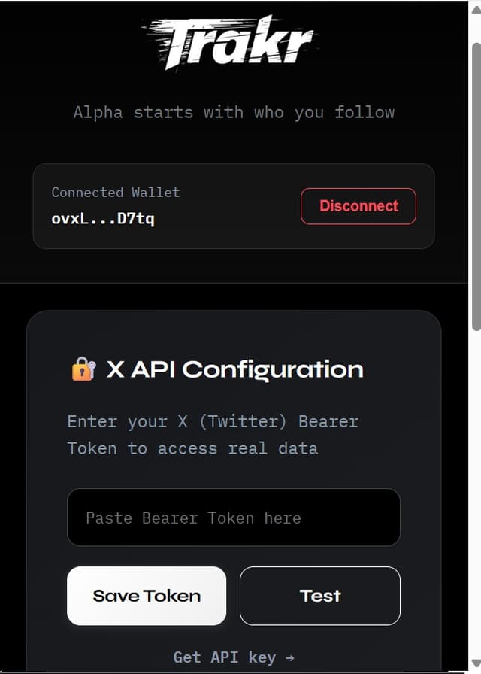Click the padlock icon beside X API Configuration

[83, 369]
